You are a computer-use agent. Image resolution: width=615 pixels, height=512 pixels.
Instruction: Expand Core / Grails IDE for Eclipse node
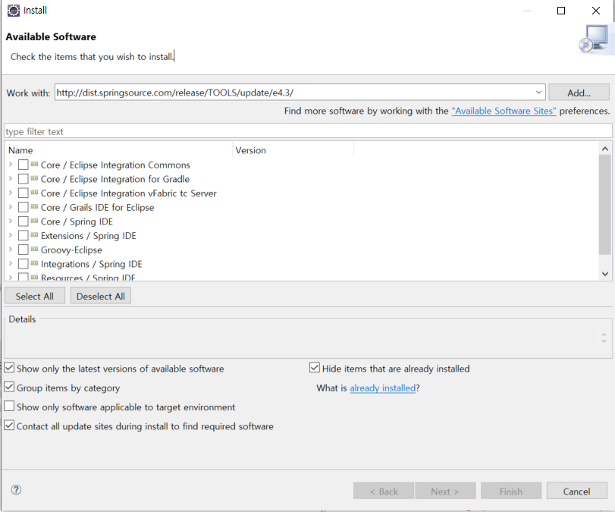pyautogui.click(x=11, y=207)
